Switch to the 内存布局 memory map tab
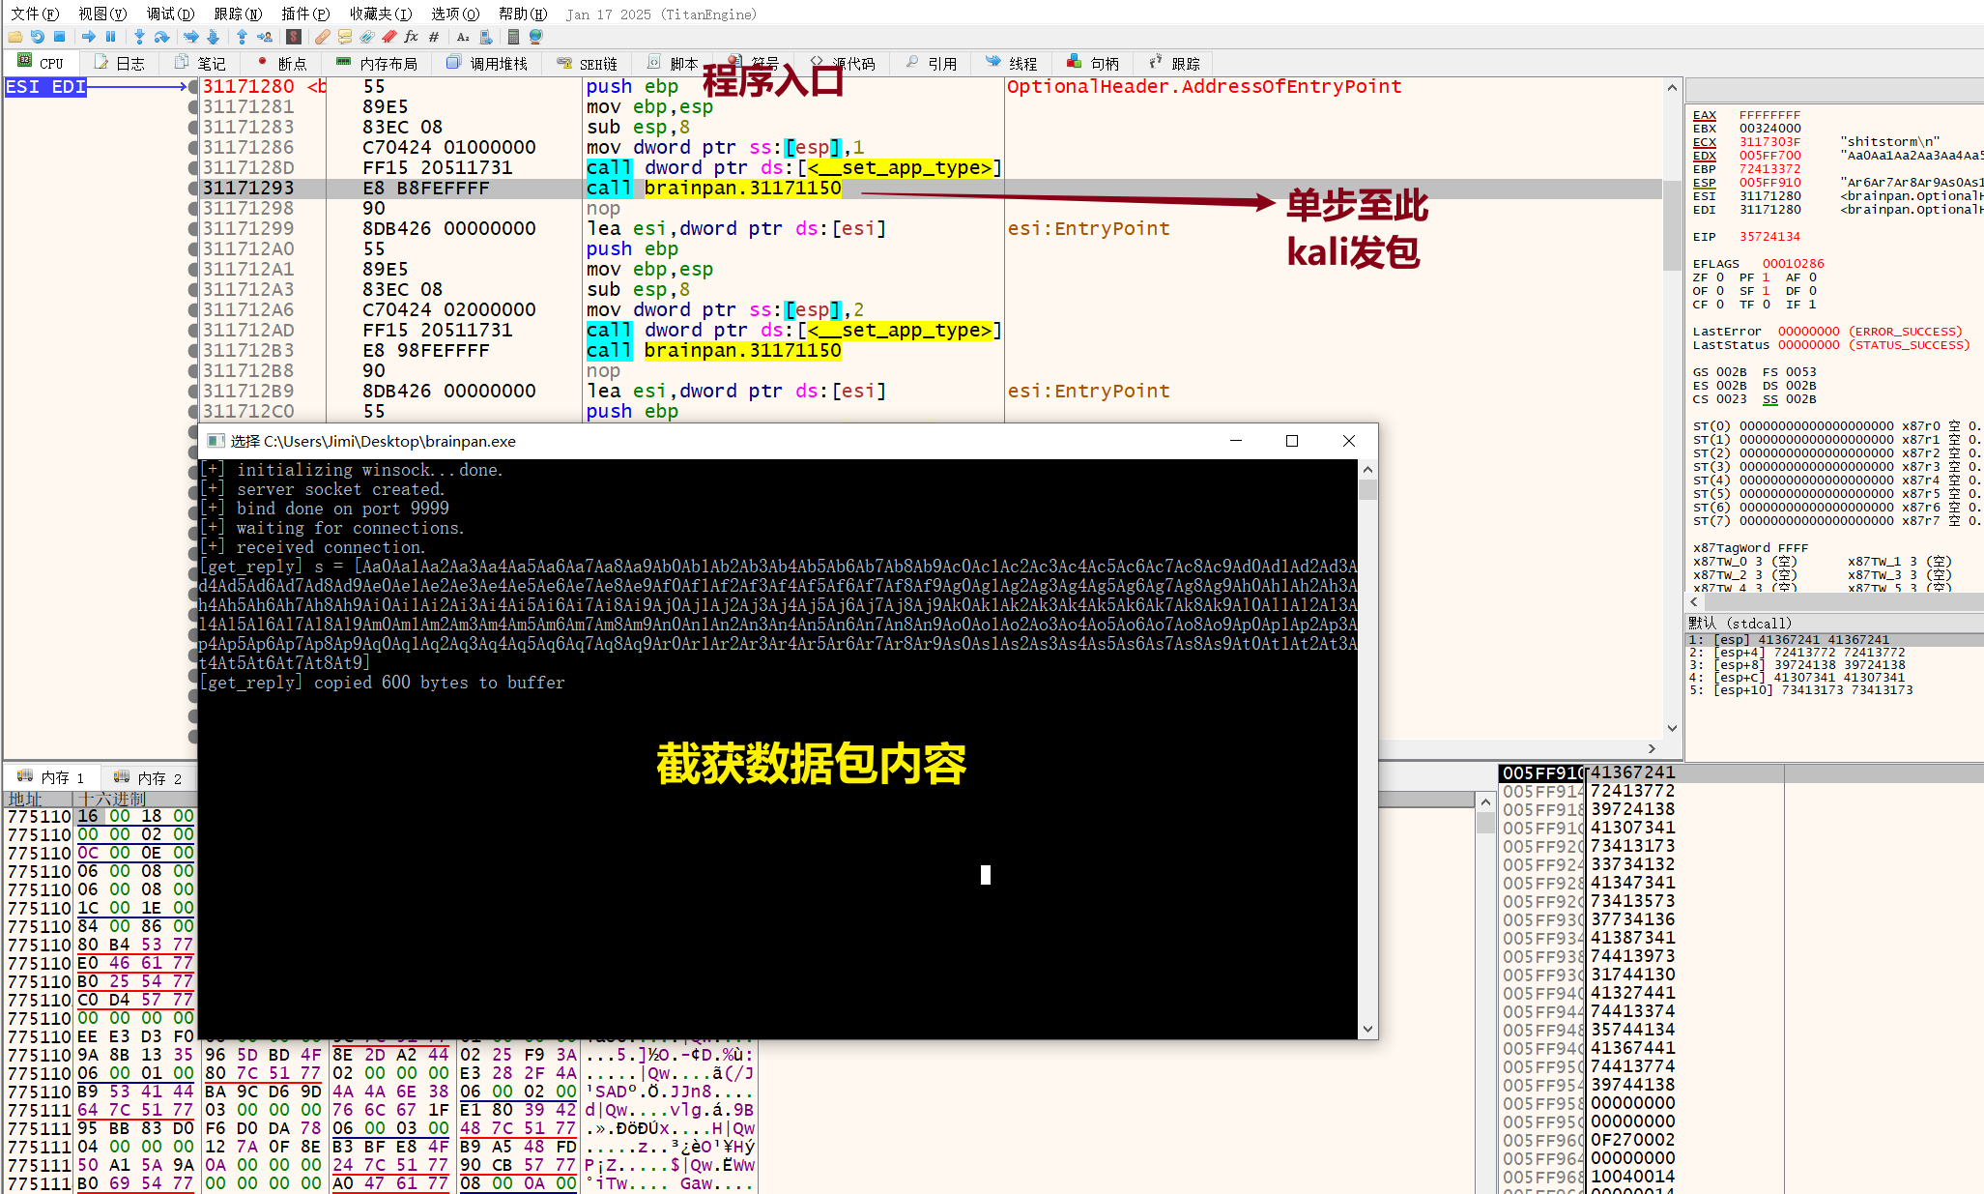Screen dimensions: 1984x1194 point(377,64)
